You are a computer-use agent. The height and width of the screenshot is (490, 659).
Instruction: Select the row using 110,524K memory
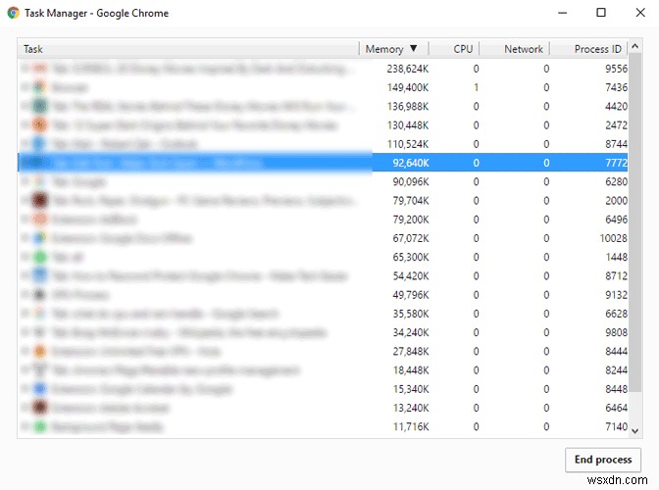tap(323, 144)
